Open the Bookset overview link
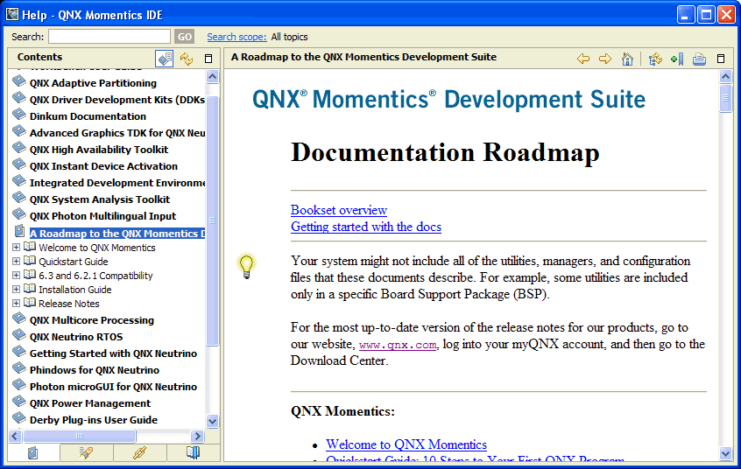 point(339,210)
